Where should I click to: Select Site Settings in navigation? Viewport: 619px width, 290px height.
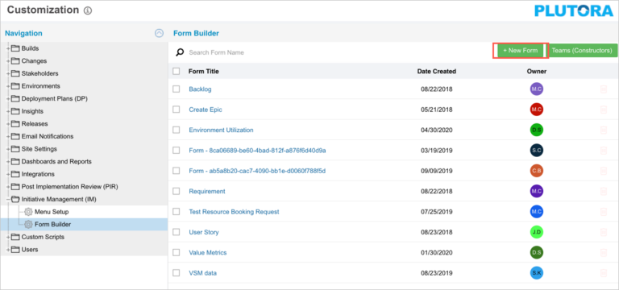click(x=39, y=149)
